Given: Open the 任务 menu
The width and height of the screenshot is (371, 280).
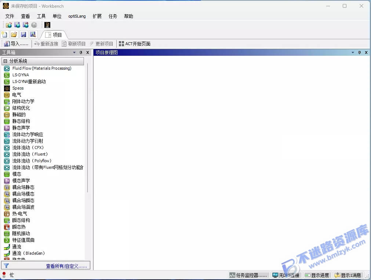Looking at the screenshot, I should (x=113, y=16).
